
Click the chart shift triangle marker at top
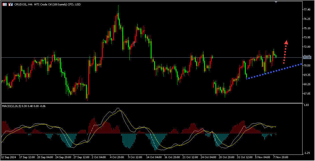[x=276, y=2]
